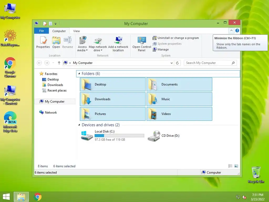Click the Up one level arrow
The width and height of the screenshot is (269, 202).
pyautogui.click(x=59, y=63)
